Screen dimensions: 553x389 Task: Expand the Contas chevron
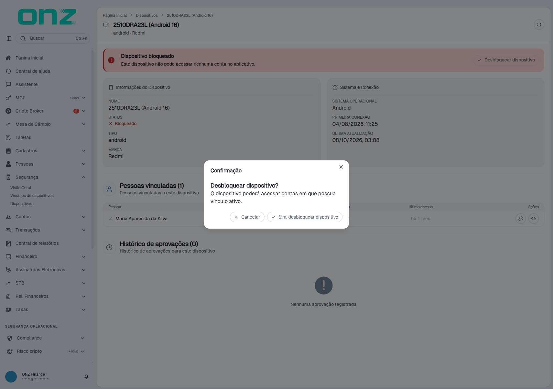84,217
